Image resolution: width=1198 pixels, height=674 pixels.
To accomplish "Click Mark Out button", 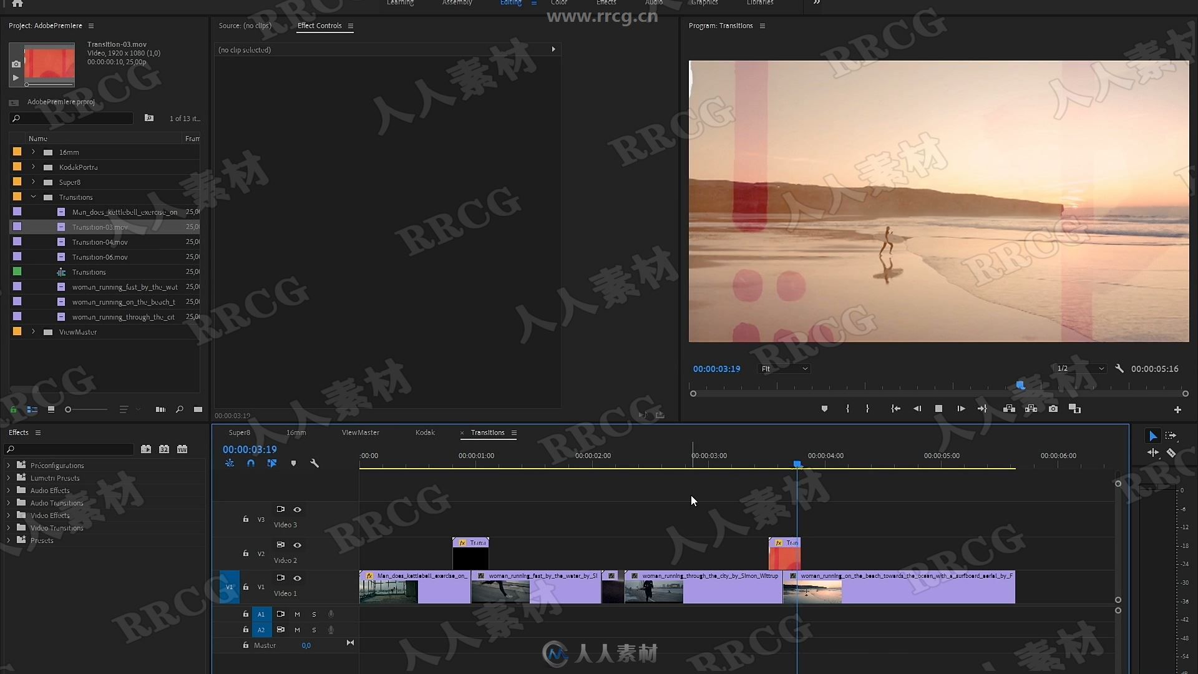I will pos(867,409).
